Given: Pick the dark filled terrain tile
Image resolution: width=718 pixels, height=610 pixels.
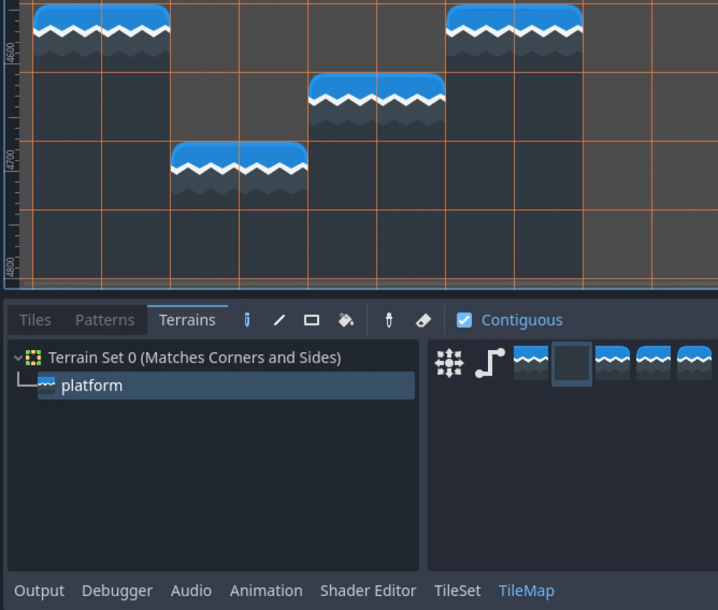Looking at the screenshot, I should tap(572, 363).
